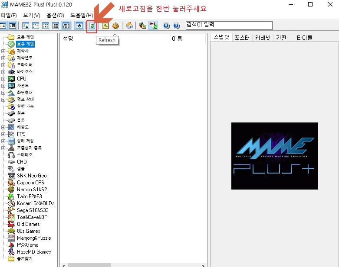Toggle the Korean game list toolbar button
The height and width of the screenshot is (267, 339).
click(79, 26)
